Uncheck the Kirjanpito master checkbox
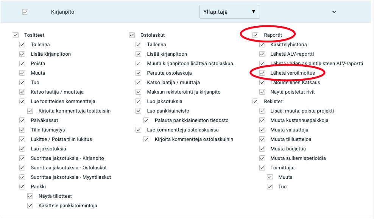Screen dimensions: 374x219 (x=25, y=12)
